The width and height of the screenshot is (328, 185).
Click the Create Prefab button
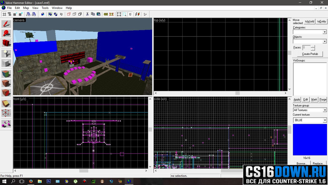coord(310,54)
